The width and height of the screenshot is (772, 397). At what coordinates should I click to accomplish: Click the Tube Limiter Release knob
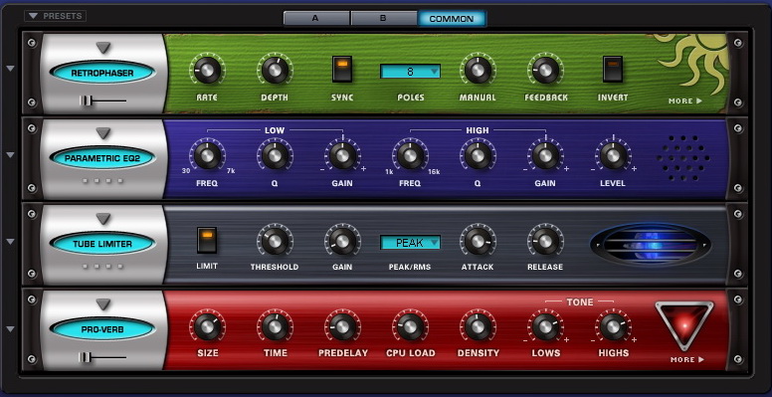[x=545, y=241]
